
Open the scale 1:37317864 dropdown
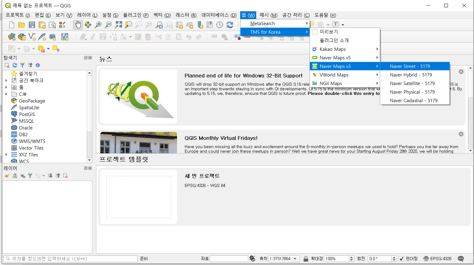pos(295,259)
